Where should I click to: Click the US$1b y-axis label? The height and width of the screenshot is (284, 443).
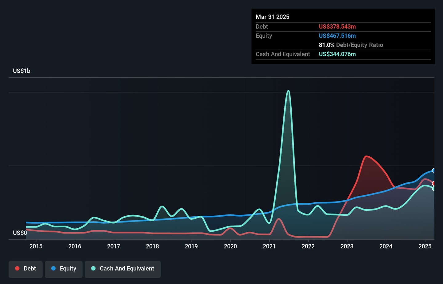click(x=22, y=71)
